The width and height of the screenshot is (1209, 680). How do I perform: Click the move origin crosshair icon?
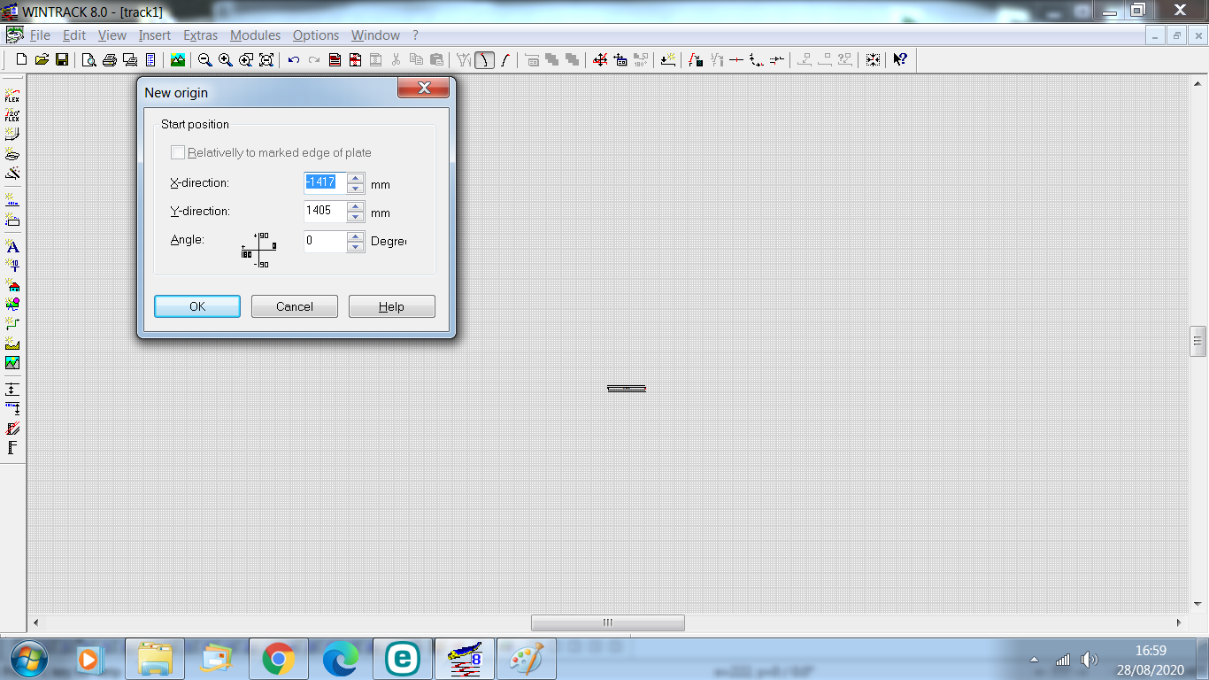click(600, 60)
